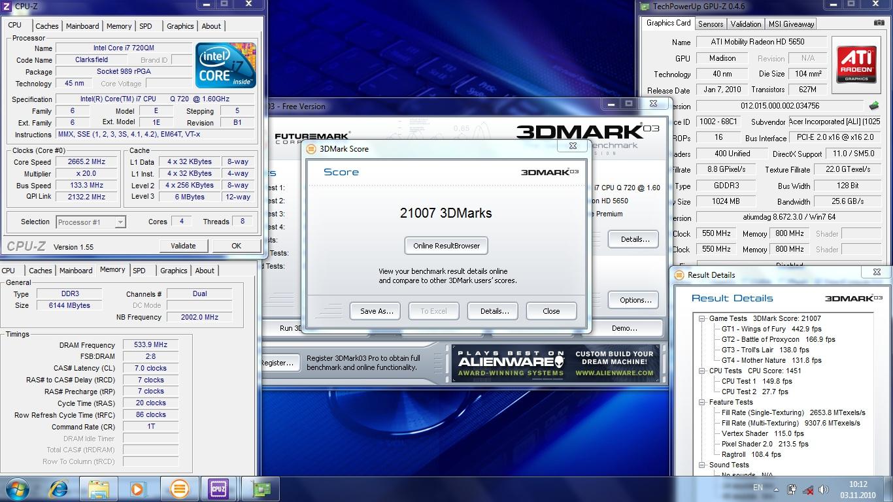Open the Caches tab in upper CPU-Z
893x502 pixels.
tap(46, 26)
